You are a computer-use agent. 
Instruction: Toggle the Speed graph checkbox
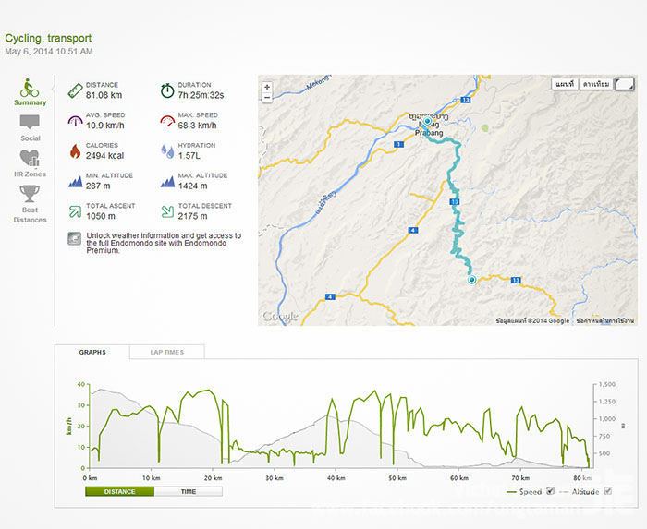coord(550,490)
